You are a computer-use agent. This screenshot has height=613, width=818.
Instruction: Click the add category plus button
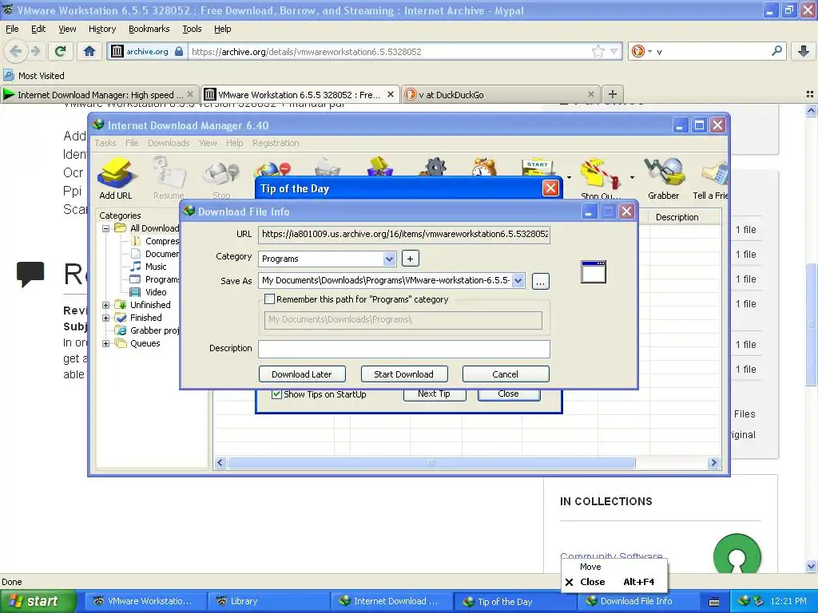410,259
